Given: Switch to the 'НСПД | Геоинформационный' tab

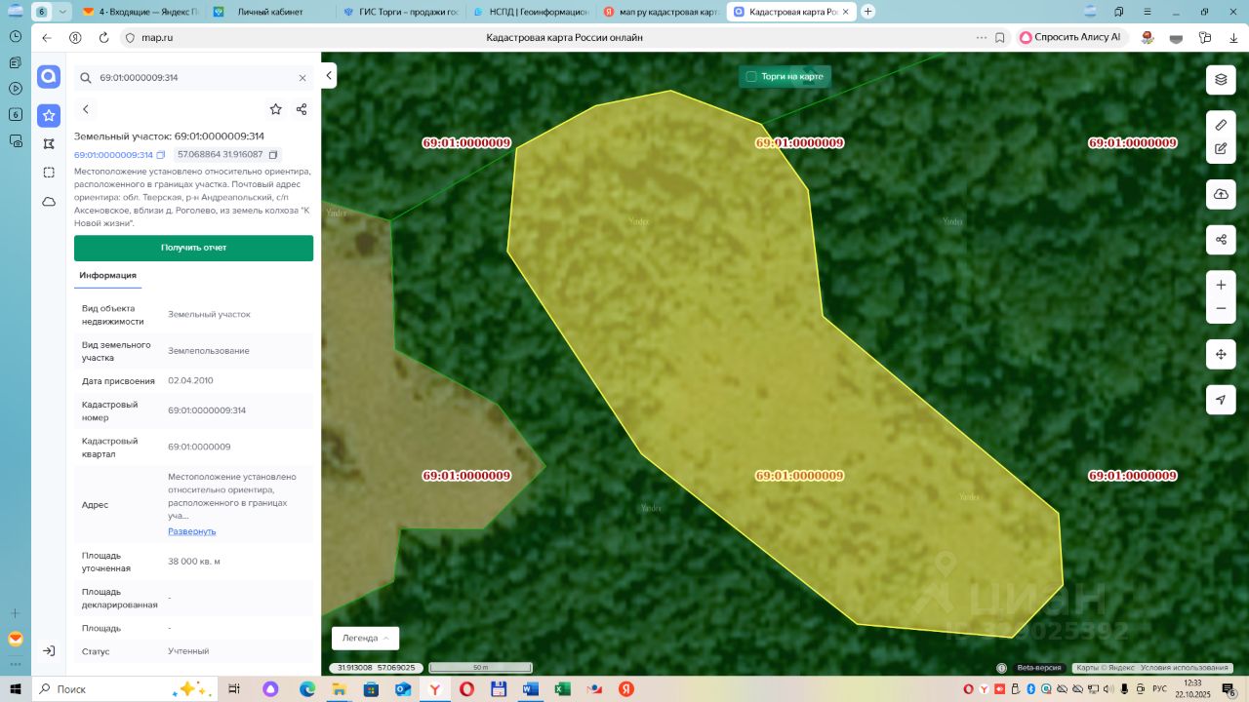Looking at the screenshot, I should 530,12.
